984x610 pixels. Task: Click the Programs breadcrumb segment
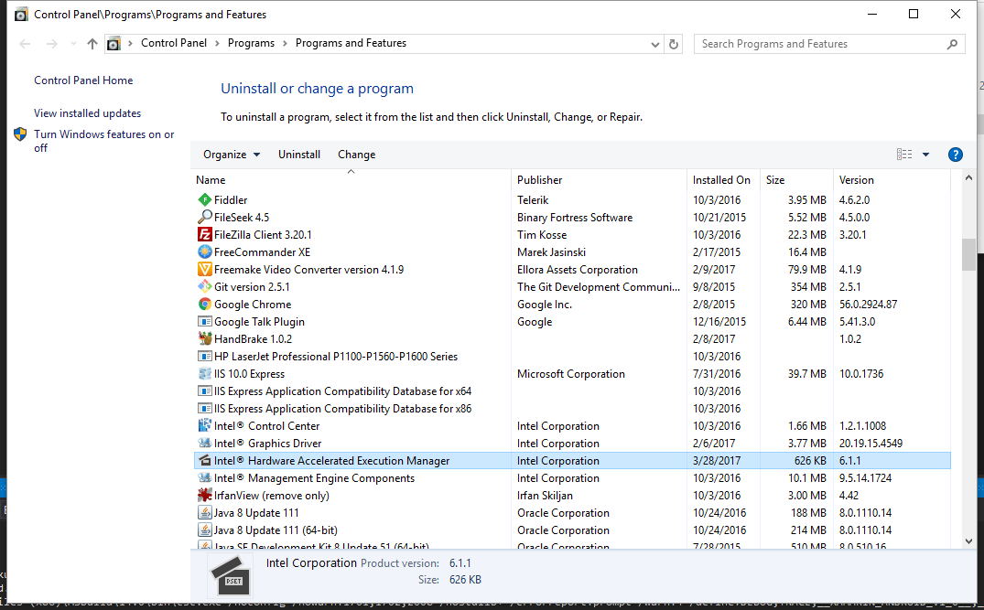251,43
